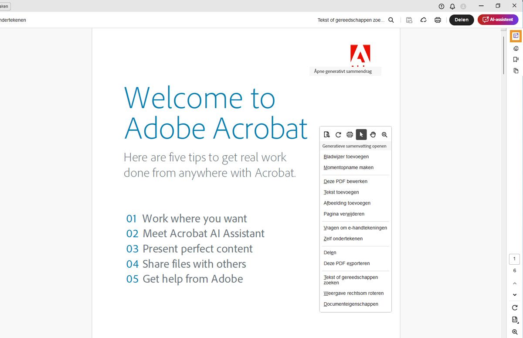Viewport: 523px width, 338px height.
Task: Click the zoom-in magnifier in popup toolbar
Action: click(x=384, y=135)
